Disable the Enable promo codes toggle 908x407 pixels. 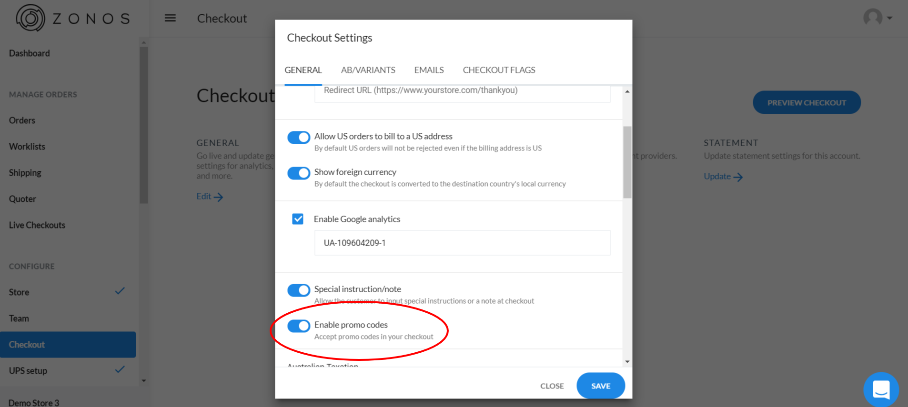point(299,326)
